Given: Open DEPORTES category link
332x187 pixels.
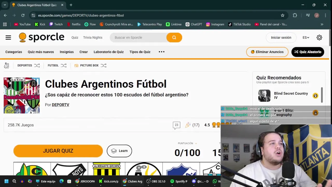Looking at the screenshot, I should (x=25, y=65).
